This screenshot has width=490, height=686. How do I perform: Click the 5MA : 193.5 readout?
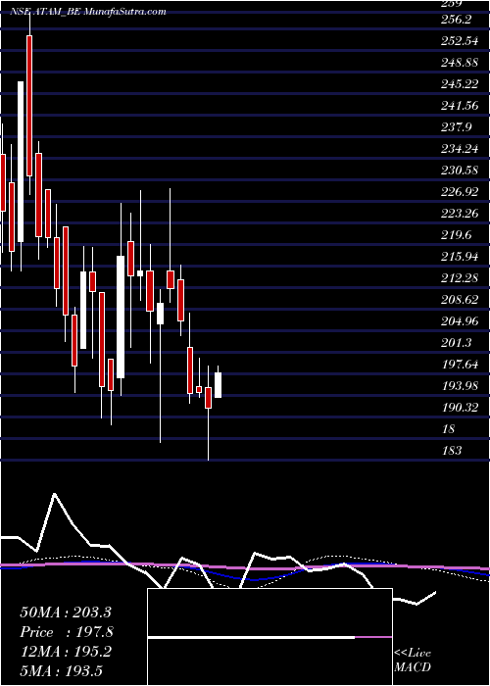coord(61,670)
